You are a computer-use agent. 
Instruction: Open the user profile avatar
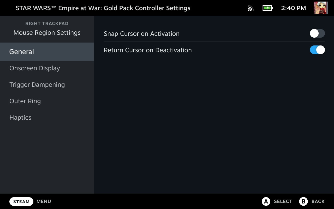[x=321, y=8]
